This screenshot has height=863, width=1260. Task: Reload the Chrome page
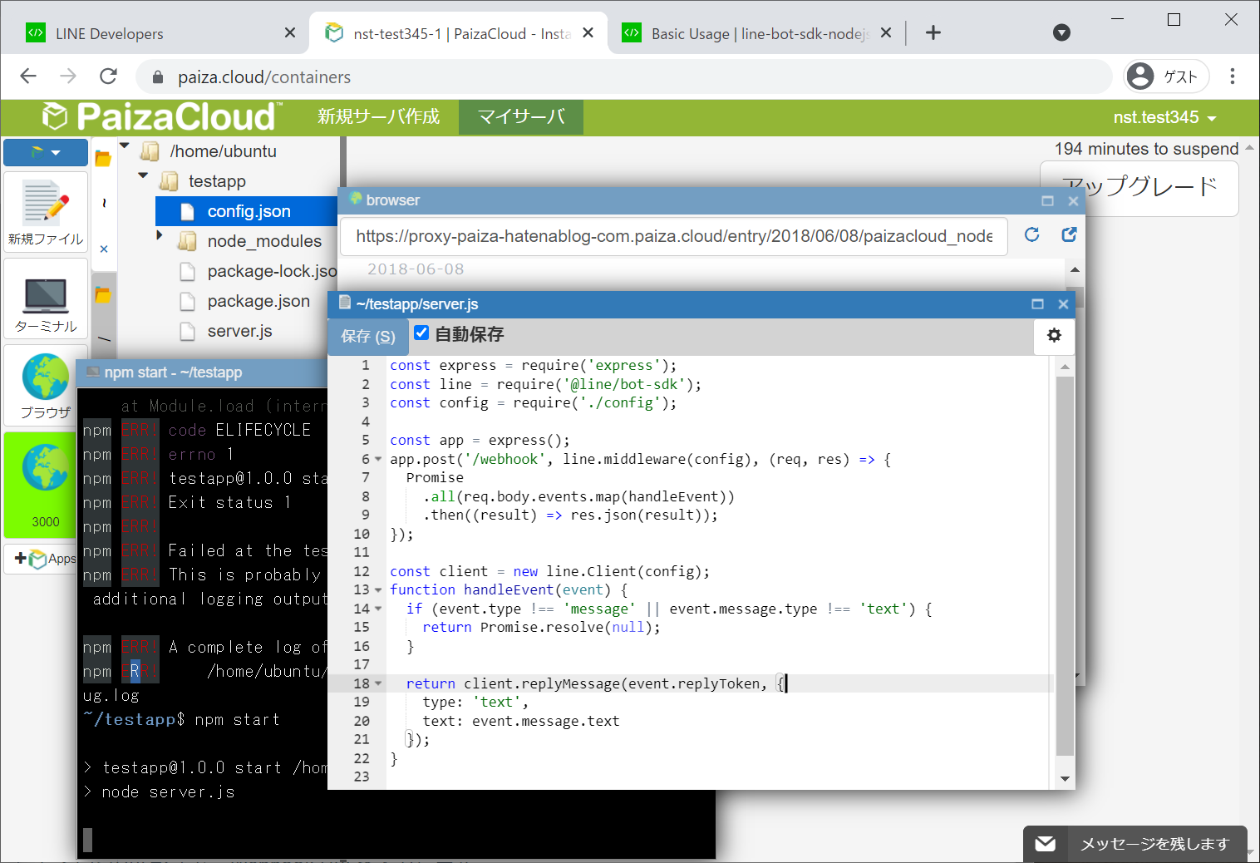point(108,76)
